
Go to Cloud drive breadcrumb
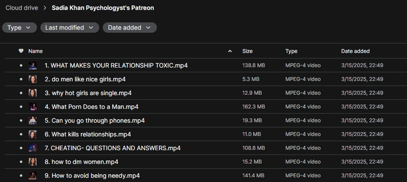pyautogui.click(x=22, y=8)
